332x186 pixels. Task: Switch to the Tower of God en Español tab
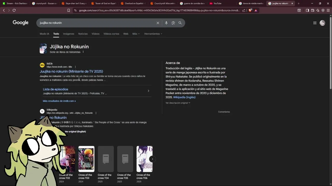(103, 3)
